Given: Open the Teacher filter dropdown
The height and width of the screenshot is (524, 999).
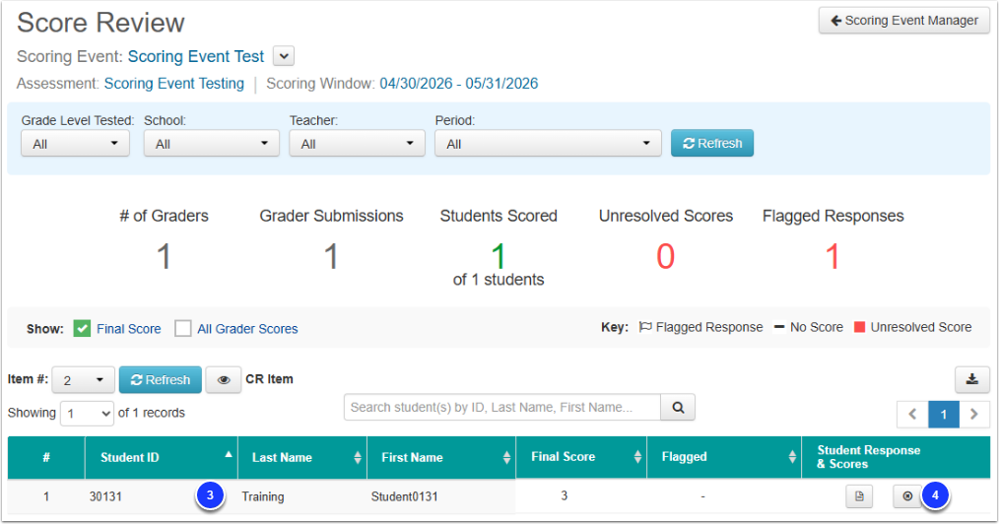Looking at the screenshot, I should tap(357, 143).
